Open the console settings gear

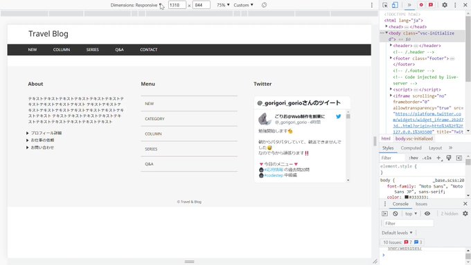465,214
